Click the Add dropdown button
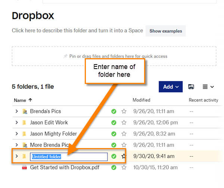The width and height of the screenshot is (224, 188). click(x=171, y=87)
